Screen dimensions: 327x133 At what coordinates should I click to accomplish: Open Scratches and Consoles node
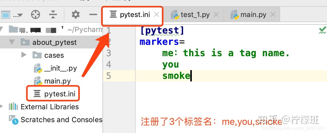tap(62, 120)
